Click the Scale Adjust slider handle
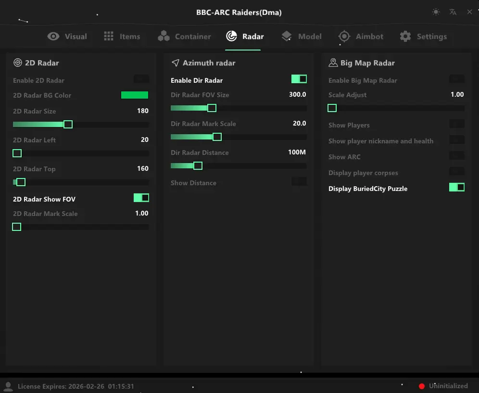 (332, 108)
